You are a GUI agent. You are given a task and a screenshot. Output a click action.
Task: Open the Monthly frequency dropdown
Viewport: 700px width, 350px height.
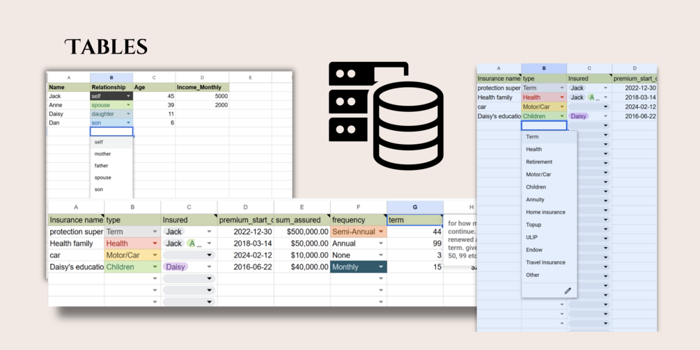(x=381, y=267)
